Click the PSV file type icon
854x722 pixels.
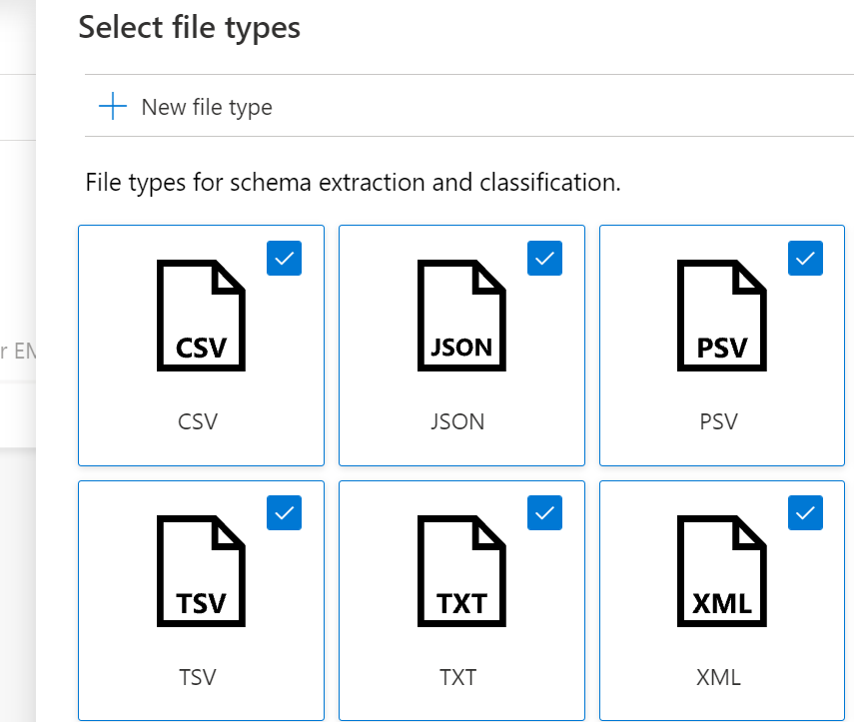[x=721, y=315]
